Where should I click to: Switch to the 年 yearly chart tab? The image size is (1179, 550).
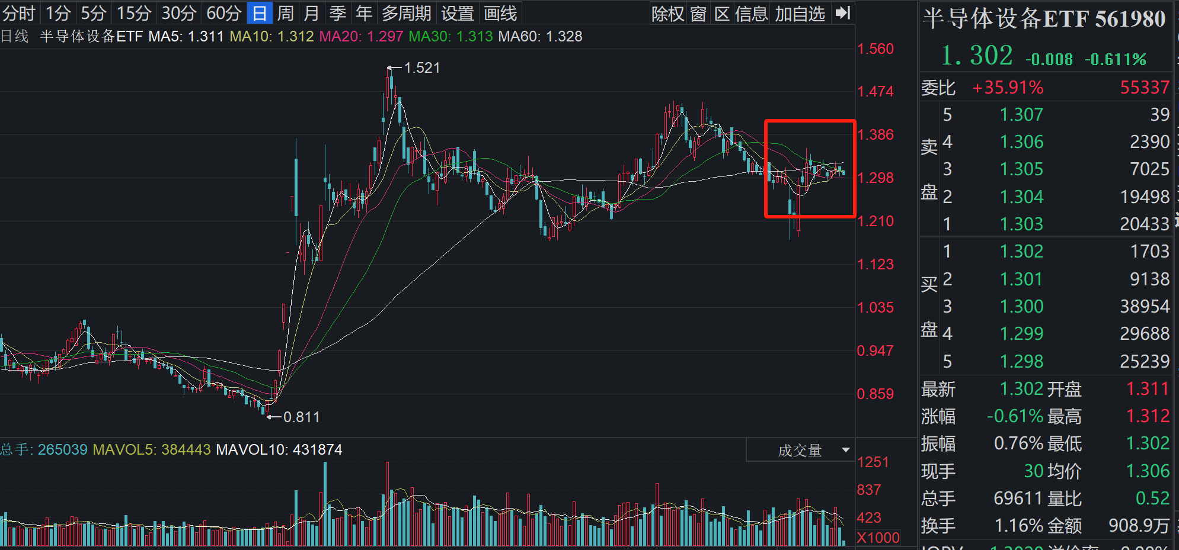(364, 12)
